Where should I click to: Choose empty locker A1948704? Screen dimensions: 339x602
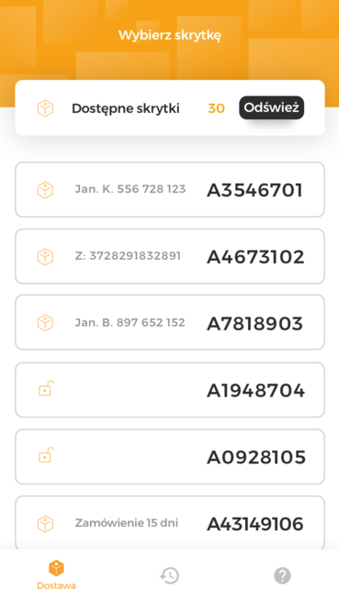170,390
